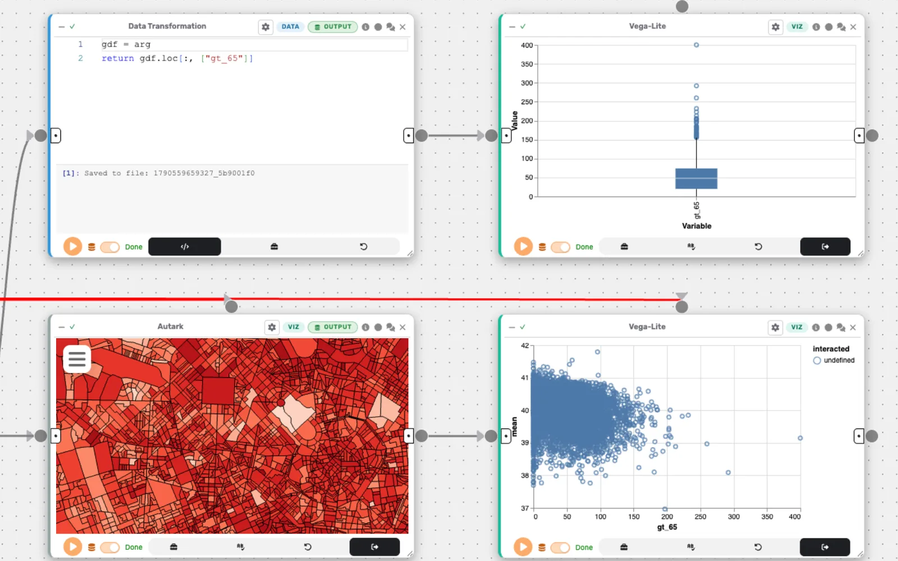Show info icon of bottom Vega-Lite scatter node
Image resolution: width=898 pixels, height=561 pixels.
coord(815,327)
